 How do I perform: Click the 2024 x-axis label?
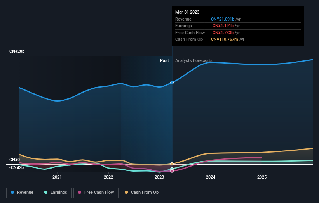tap(211, 177)
